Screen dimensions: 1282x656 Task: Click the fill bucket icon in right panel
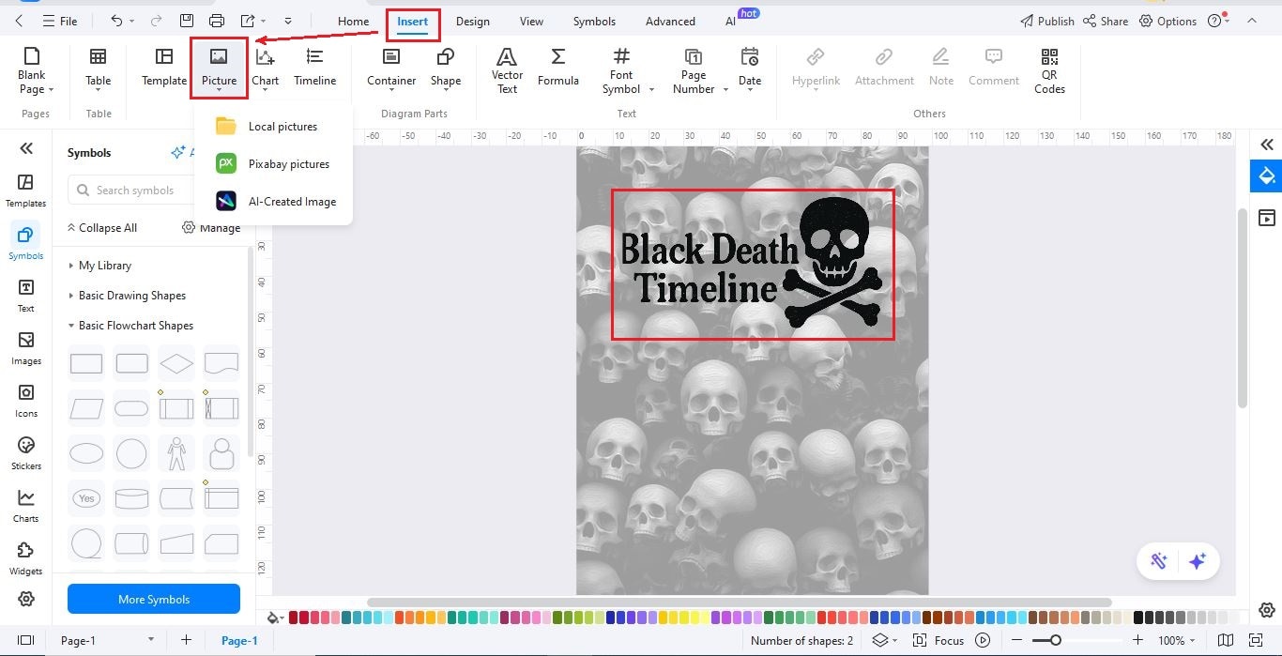point(1266,175)
